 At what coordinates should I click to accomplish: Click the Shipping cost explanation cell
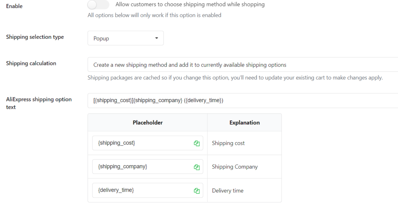click(244, 143)
